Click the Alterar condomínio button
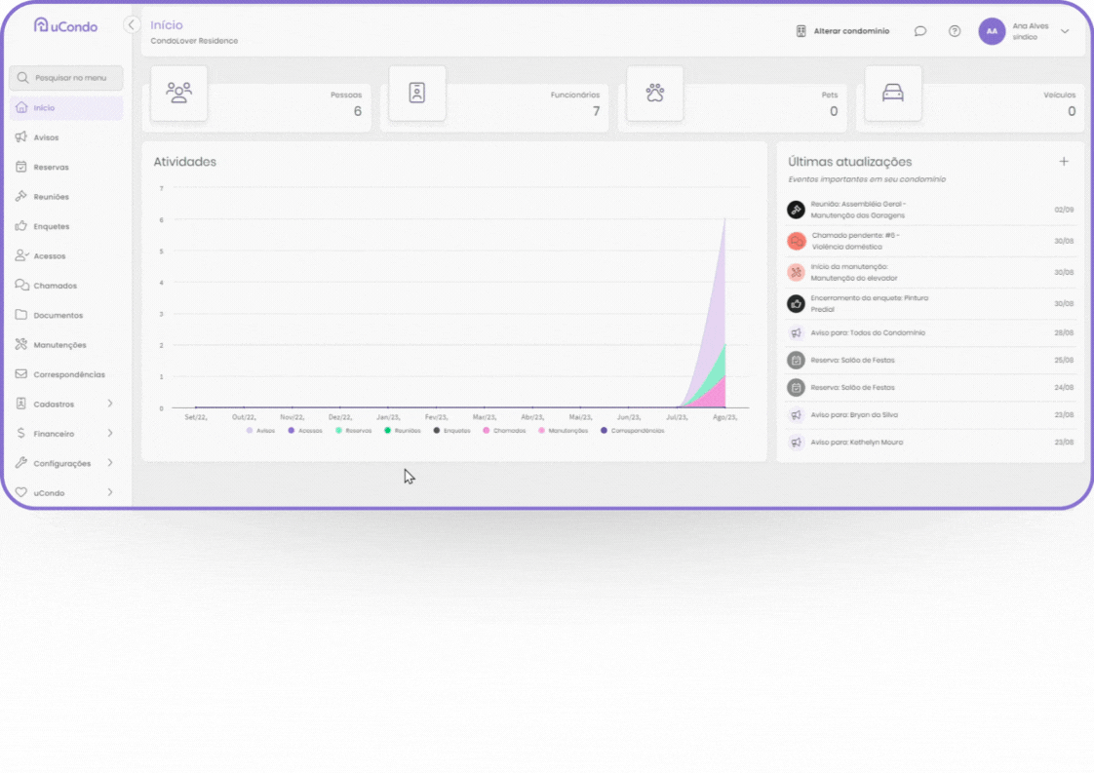 tap(842, 30)
